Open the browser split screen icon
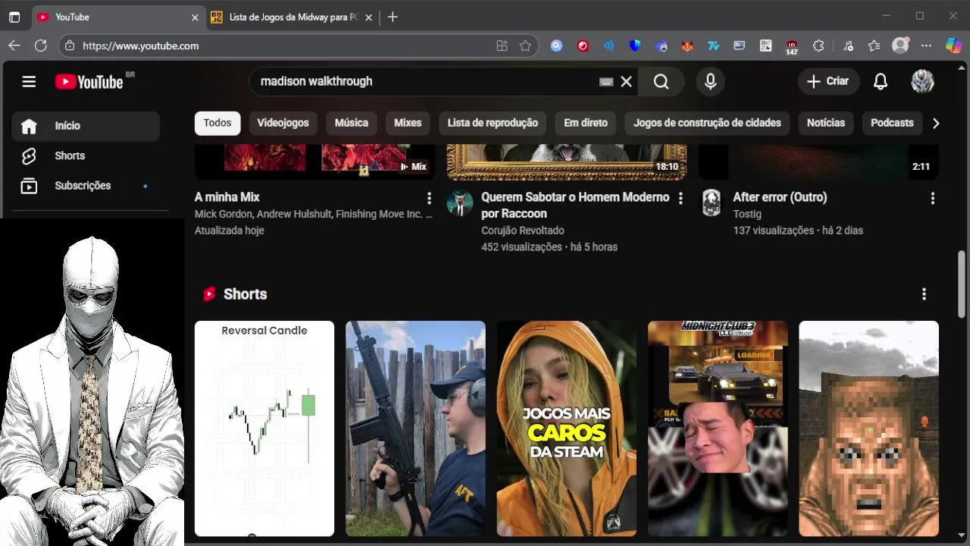The image size is (970, 546). click(502, 45)
